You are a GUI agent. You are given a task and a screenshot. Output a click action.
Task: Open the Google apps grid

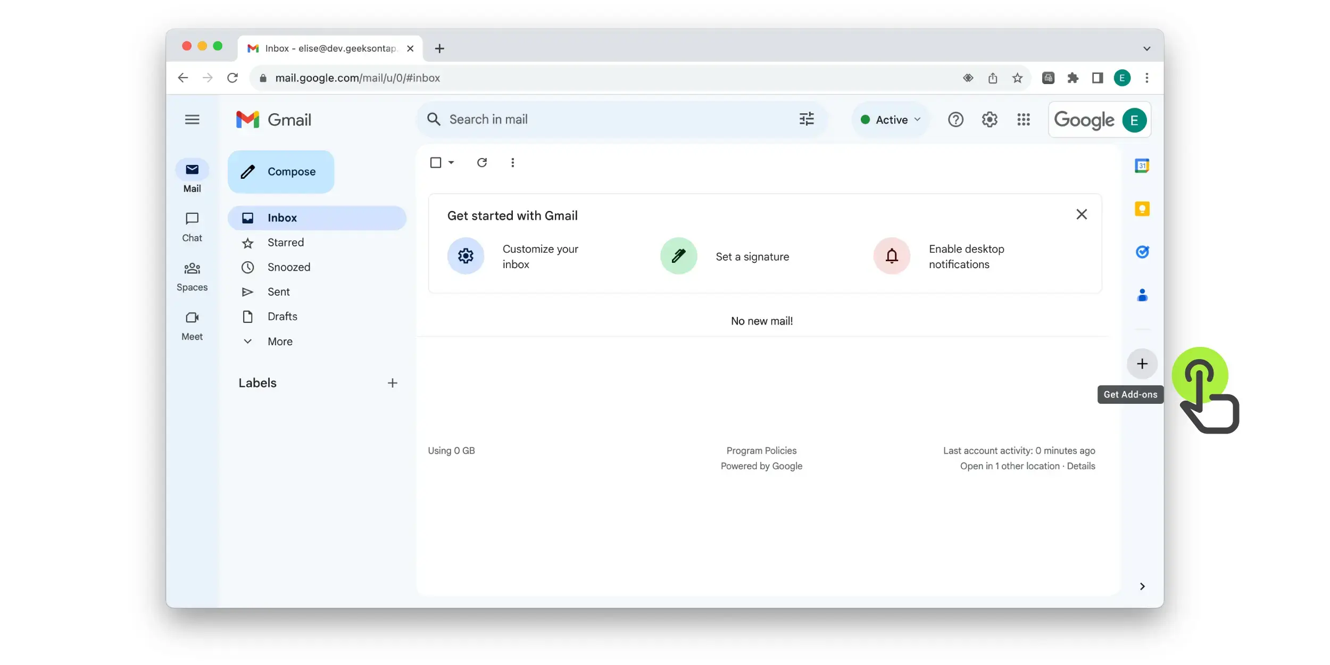(1023, 120)
